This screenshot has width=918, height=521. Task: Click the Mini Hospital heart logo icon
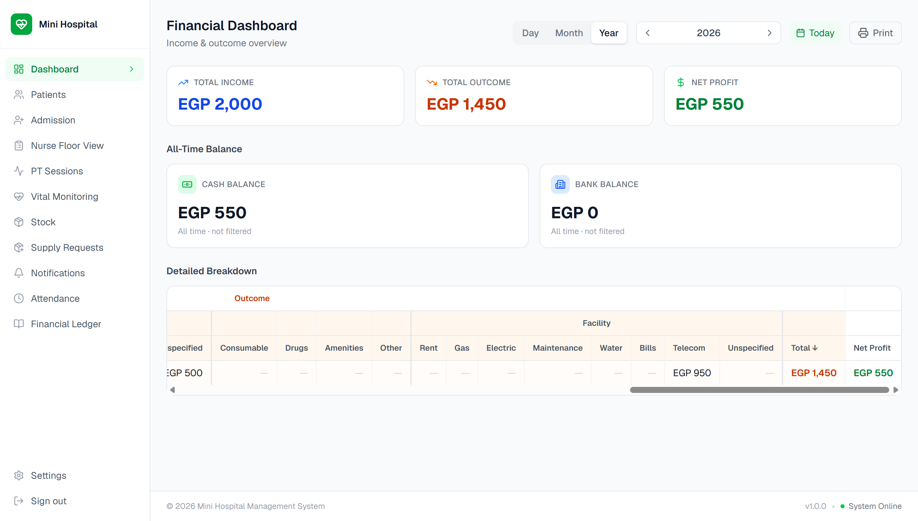[21, 24]
